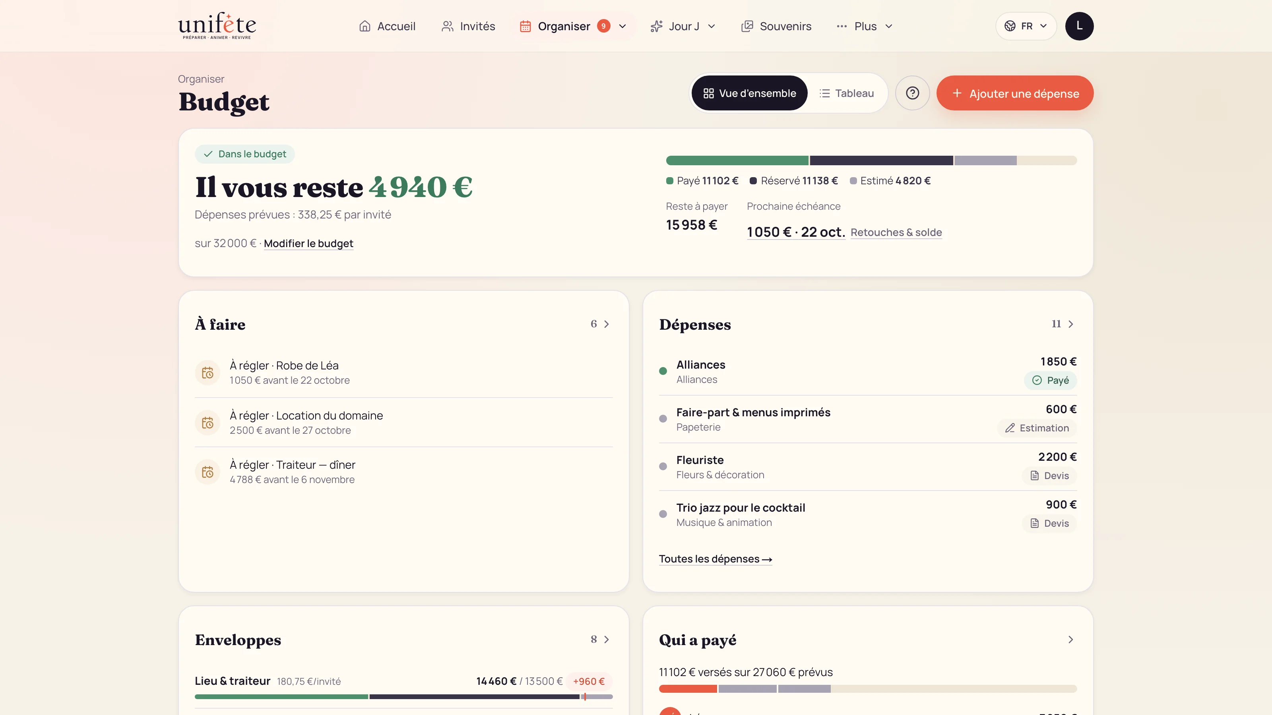
Task: Open the FR language dropdown
Action: 1026,26
